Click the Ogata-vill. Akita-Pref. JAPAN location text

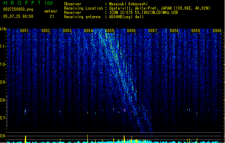160,8
